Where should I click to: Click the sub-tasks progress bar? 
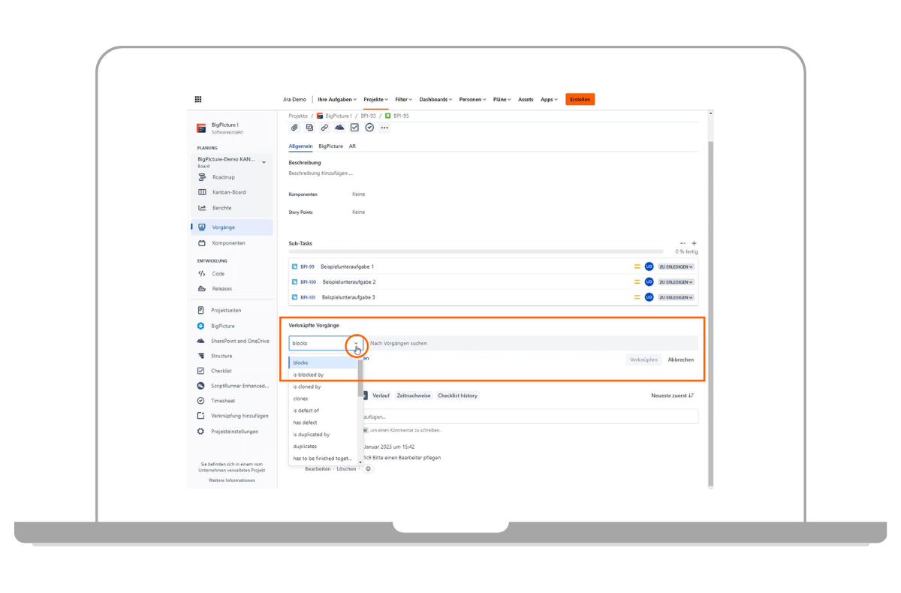click(476, 251)
